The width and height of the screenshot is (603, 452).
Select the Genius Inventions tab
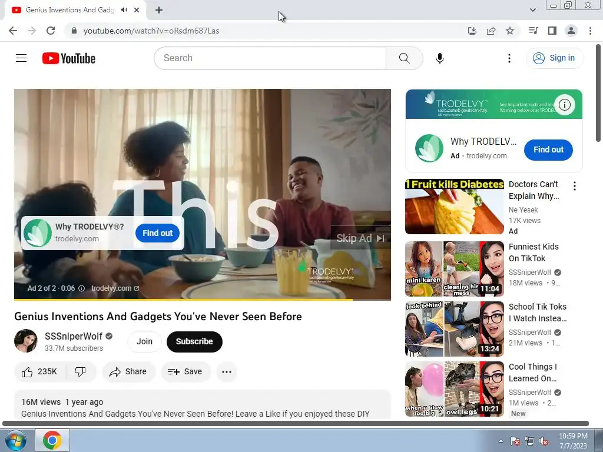(x=69, y=10)
